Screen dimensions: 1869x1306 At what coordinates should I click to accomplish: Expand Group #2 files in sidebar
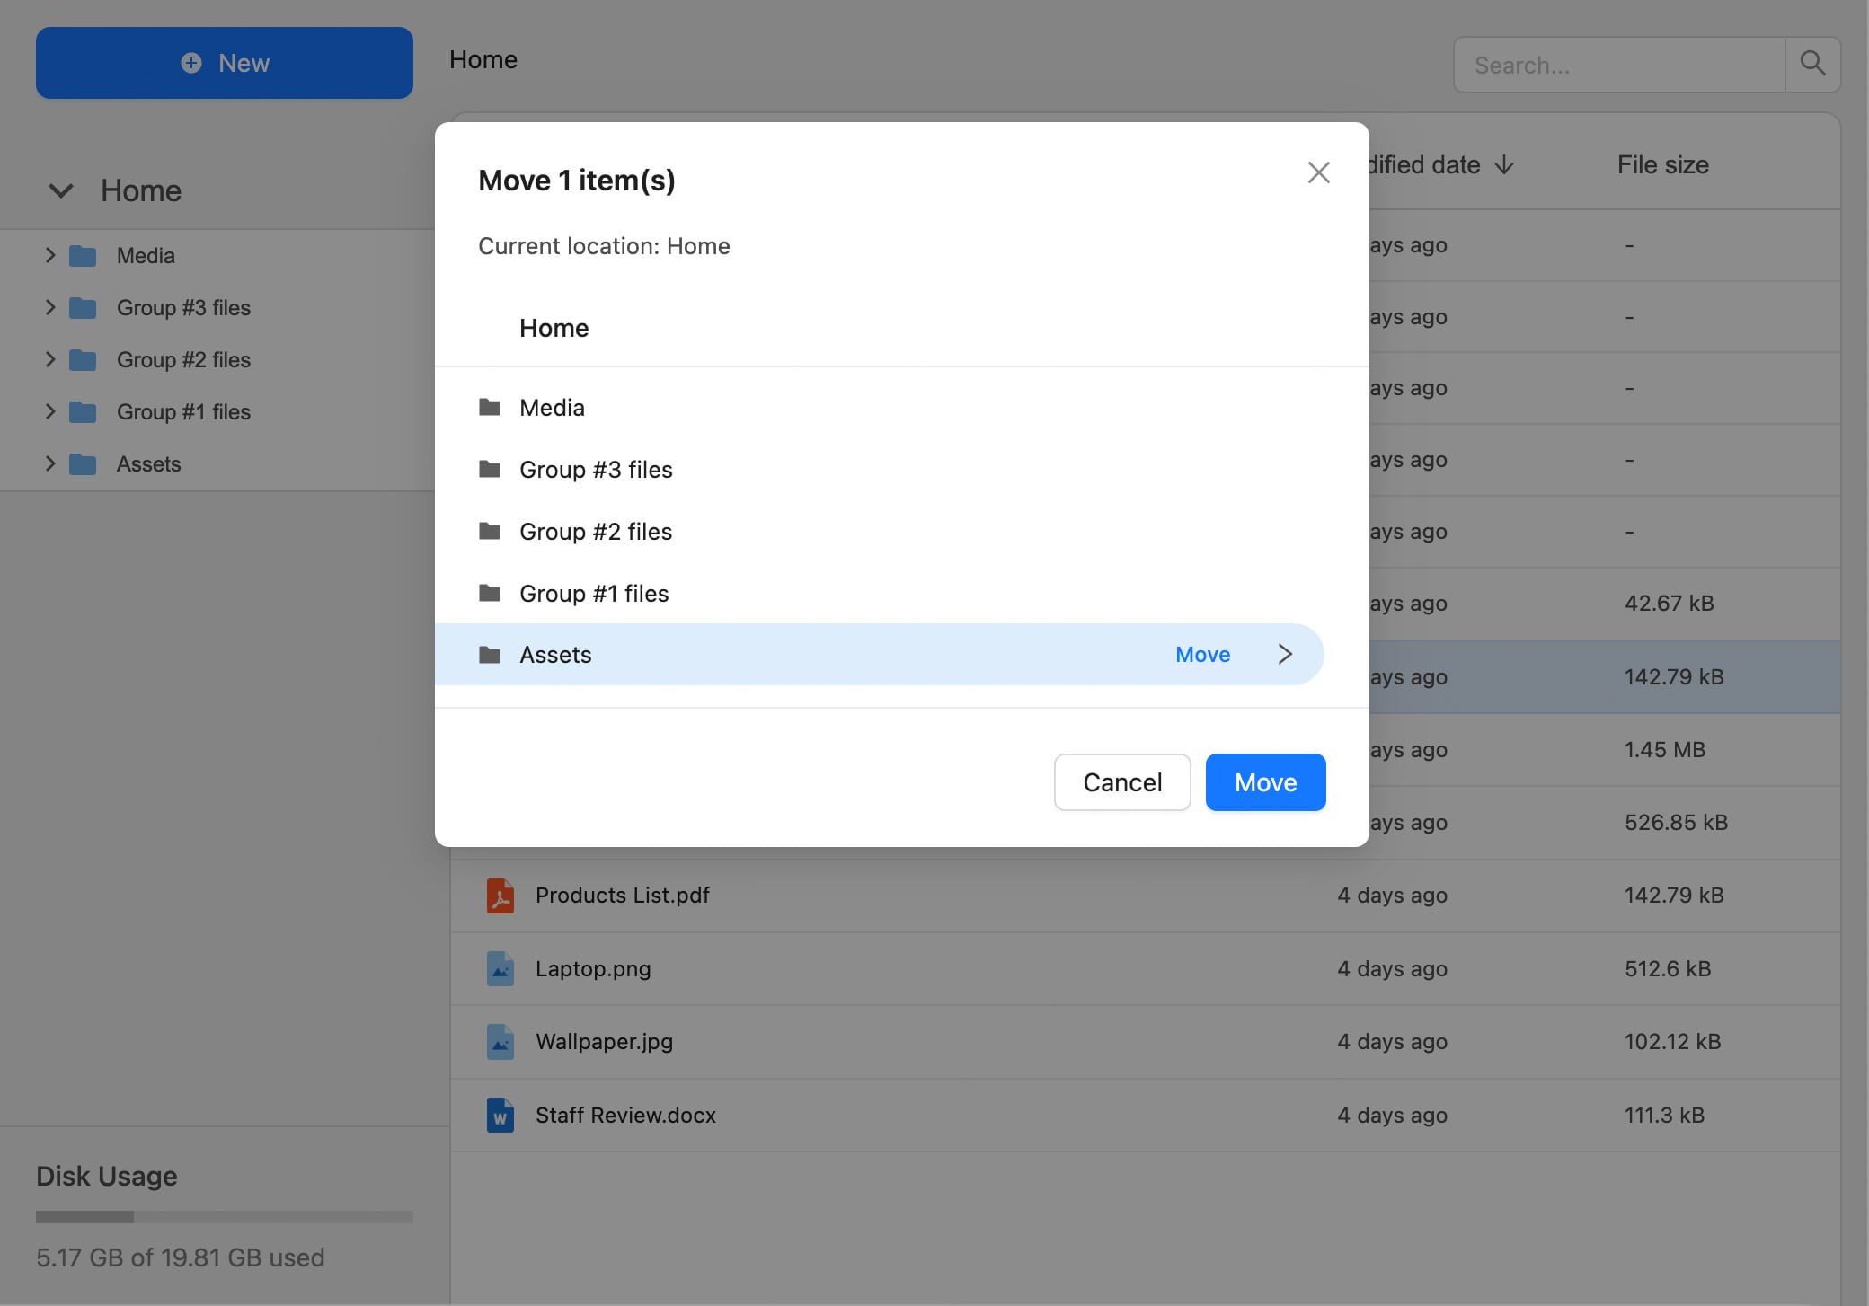50,360
